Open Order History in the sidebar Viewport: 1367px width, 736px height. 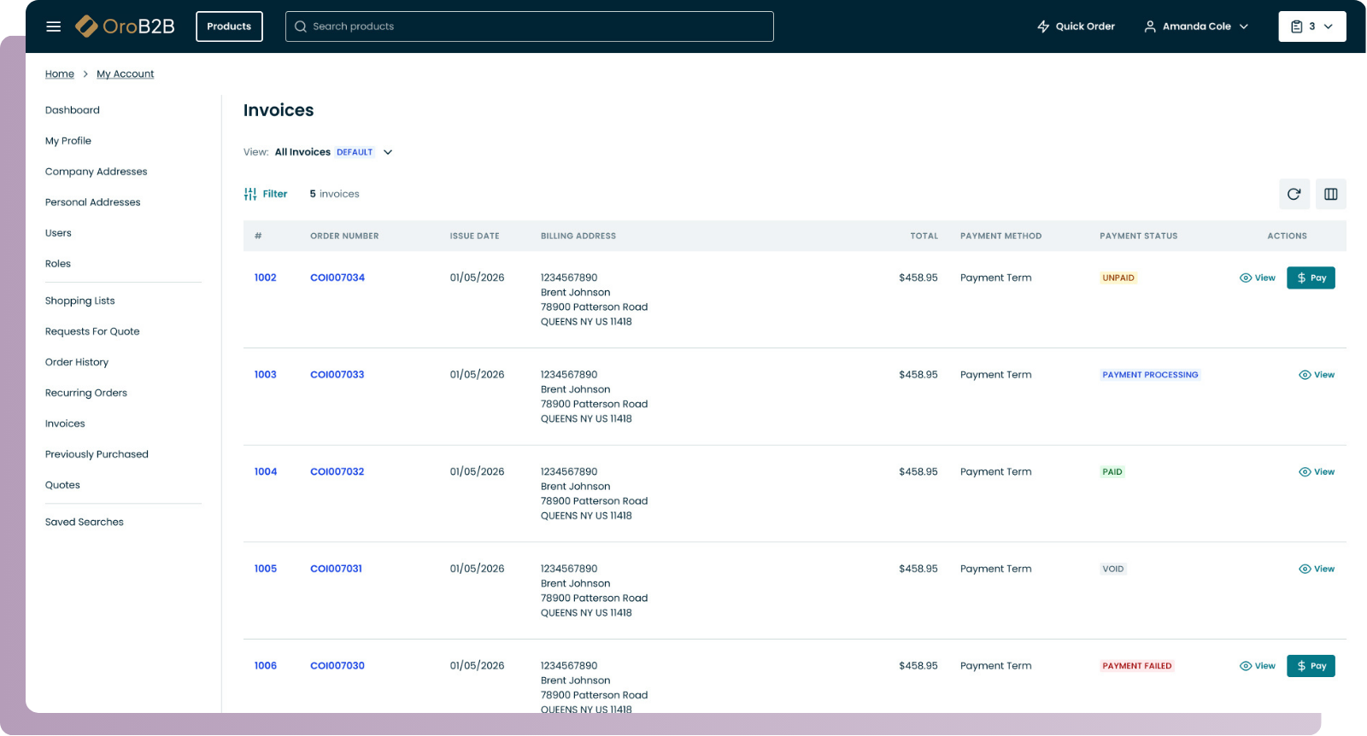click(x=77, y=362)
